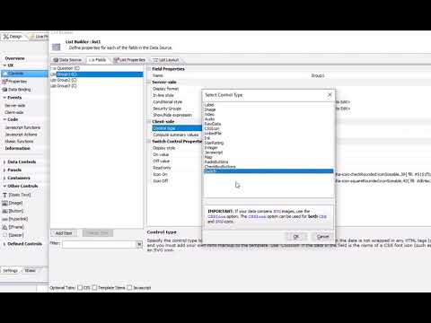This screenshot has height=323, width=431.
Task: Select the Control type property row
Action: (177, 128)
